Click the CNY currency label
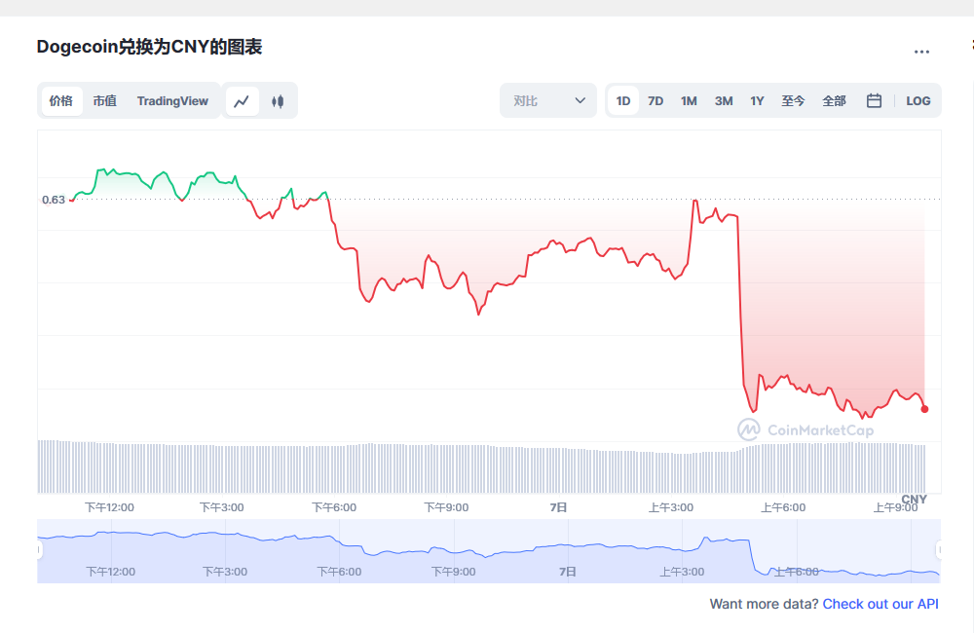Image resolution: width=974 pixels, height=633 pixels. [x=914, y=499]
